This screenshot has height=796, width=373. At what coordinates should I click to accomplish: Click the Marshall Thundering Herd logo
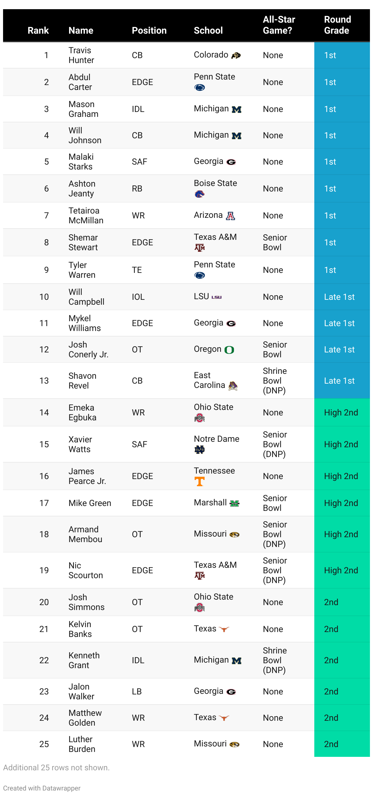[235, 503]
